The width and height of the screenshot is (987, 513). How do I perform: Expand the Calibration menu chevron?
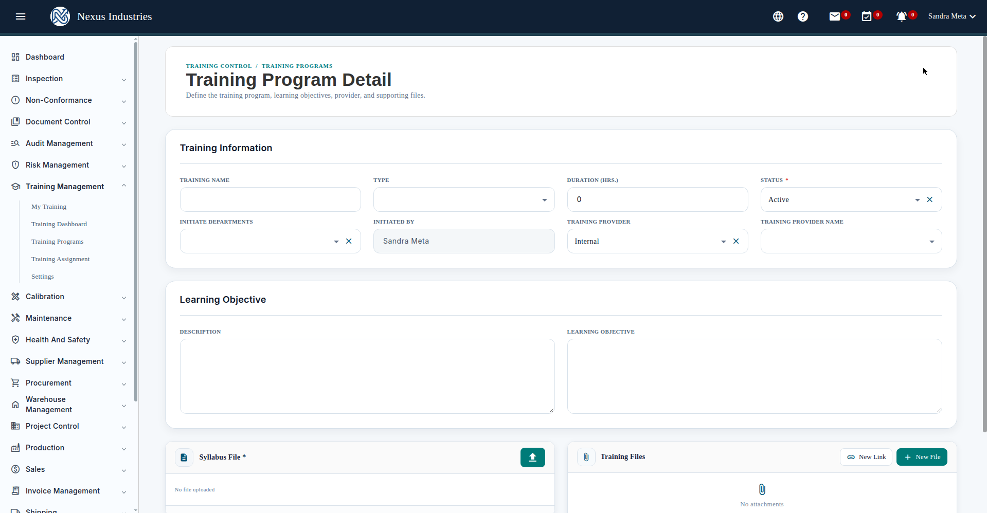(x=124, y=298)
